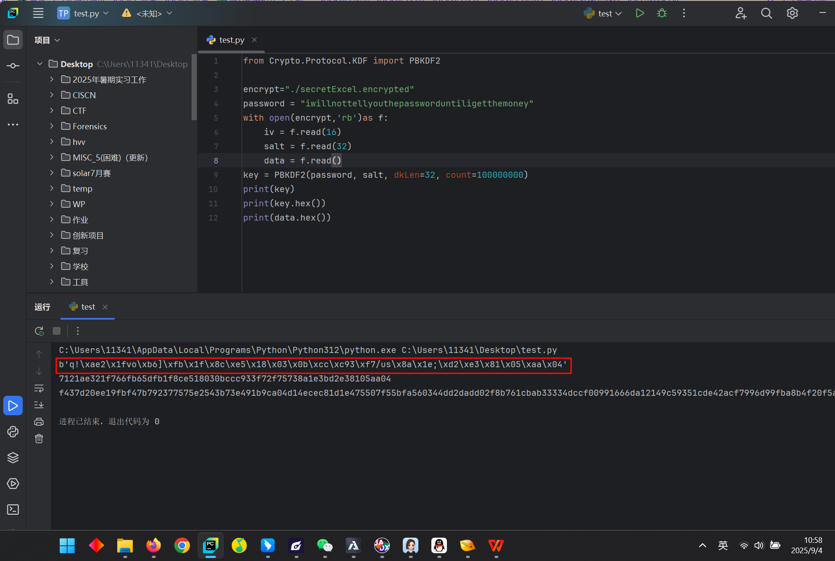This screenshot has height=561, width=835.
Task: Open the IDE settings gear
Action: click(x=792, y=13)
